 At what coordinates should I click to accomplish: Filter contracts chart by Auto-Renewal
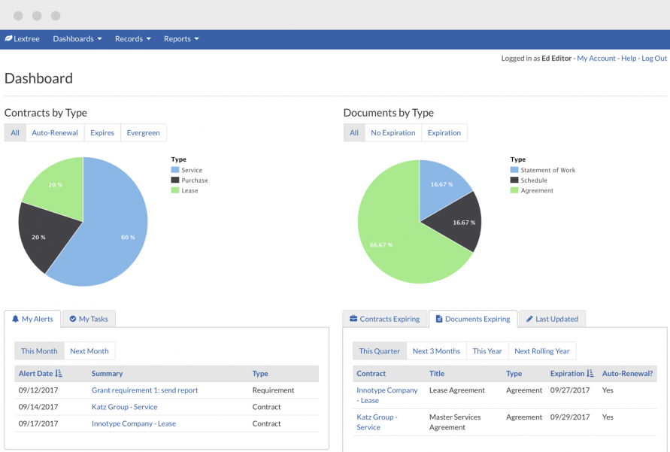point(55,133)
